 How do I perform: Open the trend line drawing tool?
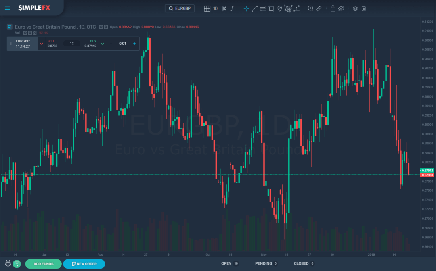(255, 8)
